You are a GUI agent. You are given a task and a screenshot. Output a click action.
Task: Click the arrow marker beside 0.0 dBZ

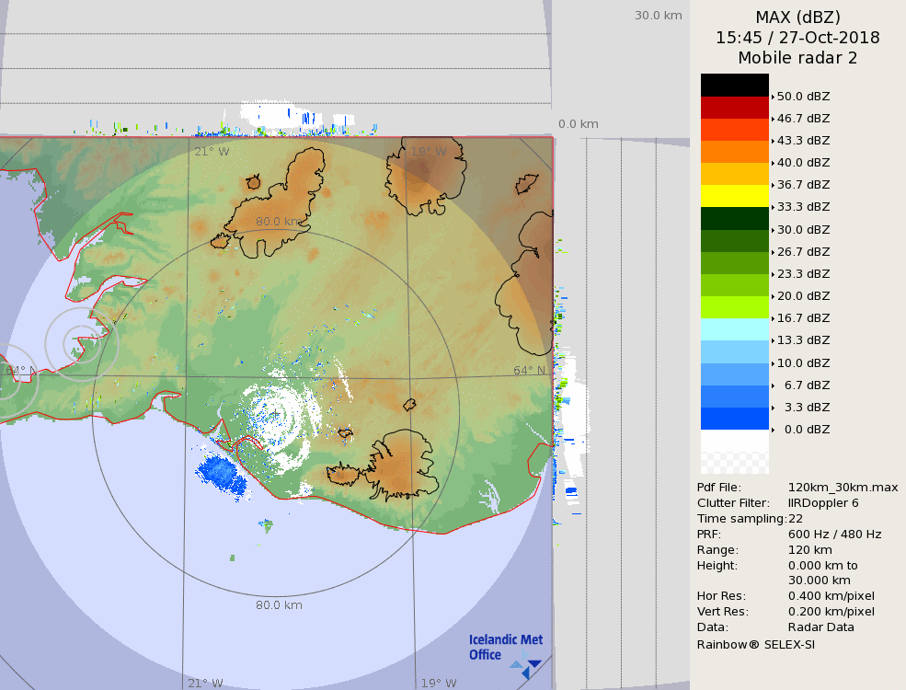(773, 430)
